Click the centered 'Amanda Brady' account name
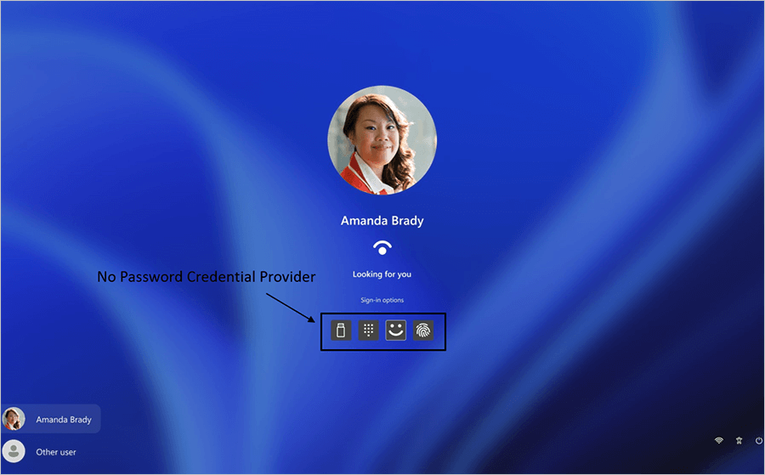The width and height of the screenshot is (765, 475). [382, 221]
